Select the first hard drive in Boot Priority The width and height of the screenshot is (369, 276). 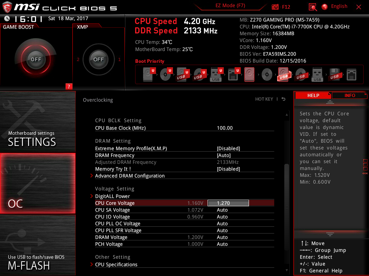[x=148, y=74]
